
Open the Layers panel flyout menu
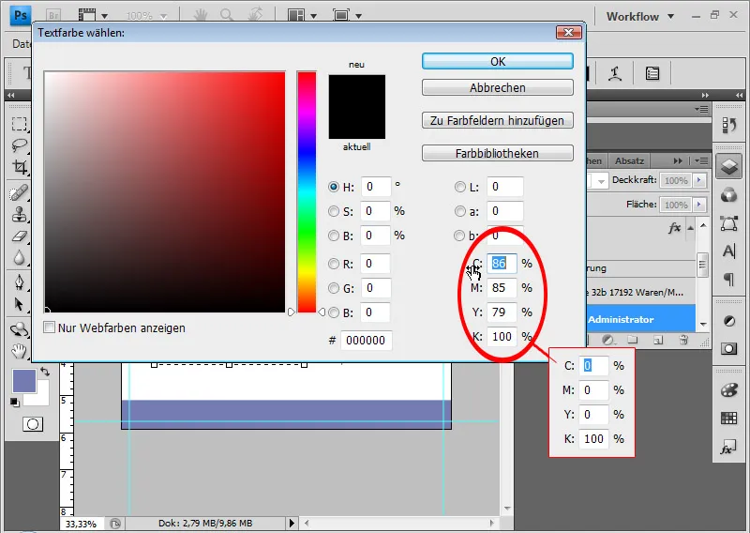click(701, 160)
